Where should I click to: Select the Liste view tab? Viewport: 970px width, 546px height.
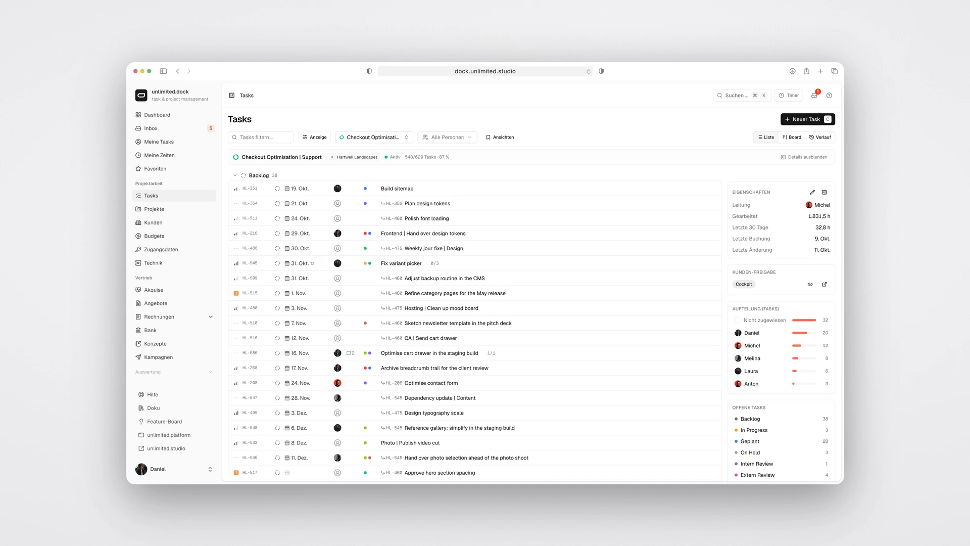pos(766,138)
